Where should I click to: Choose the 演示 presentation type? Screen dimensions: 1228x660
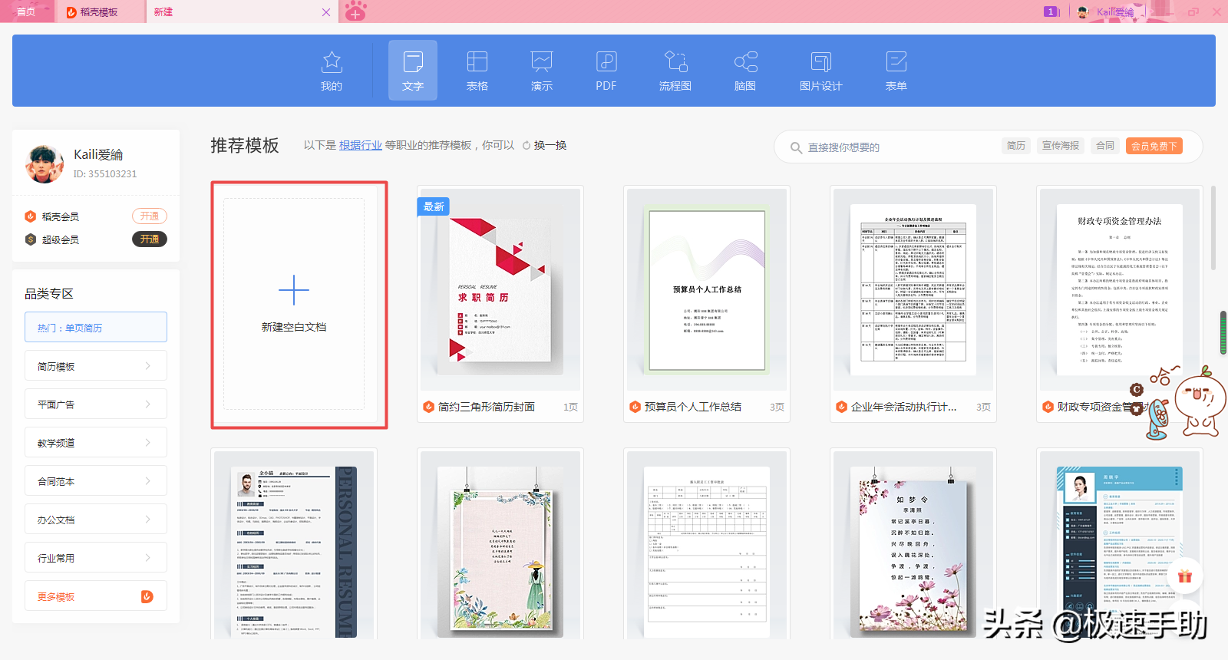[x=542, y=71]
